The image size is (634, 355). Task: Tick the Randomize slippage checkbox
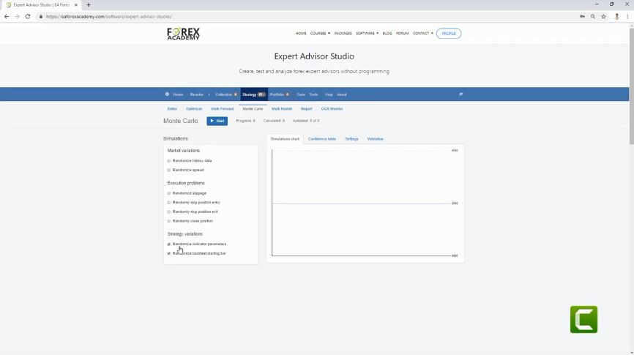pos(169,193)
